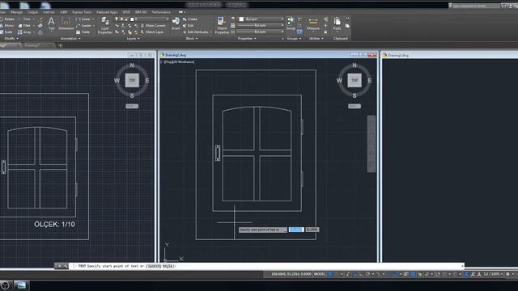This screenshot has width=518, height=291.
Task: Open the Dimension tool
Action: coord(66,23)
